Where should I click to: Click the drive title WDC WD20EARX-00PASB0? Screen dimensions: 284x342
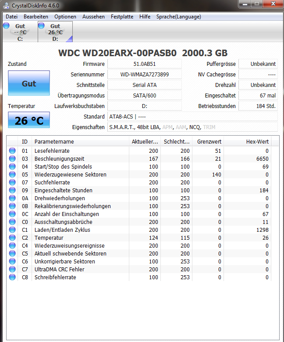117,53
